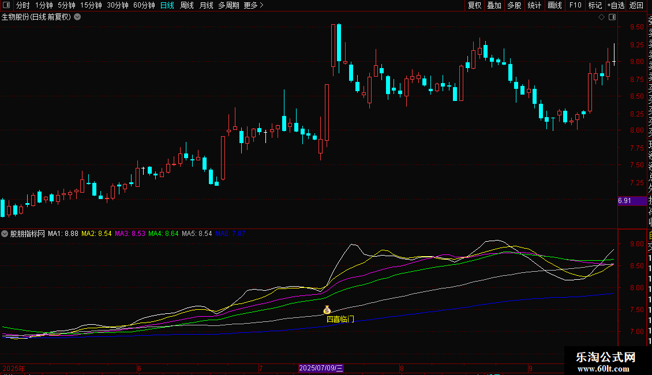Click the 2025年 label on time axis
Image resolution: width=652 pixels, height=375 pixels.
(14, 368)
